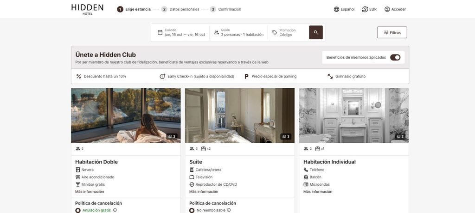Screen dimensions: 475x213
Task: Click the Hidden Hotel logo
Action: click(x=87, y=9)
